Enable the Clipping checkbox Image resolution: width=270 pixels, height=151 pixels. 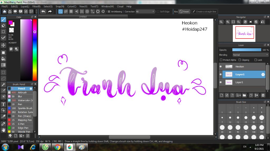(240, 60)
